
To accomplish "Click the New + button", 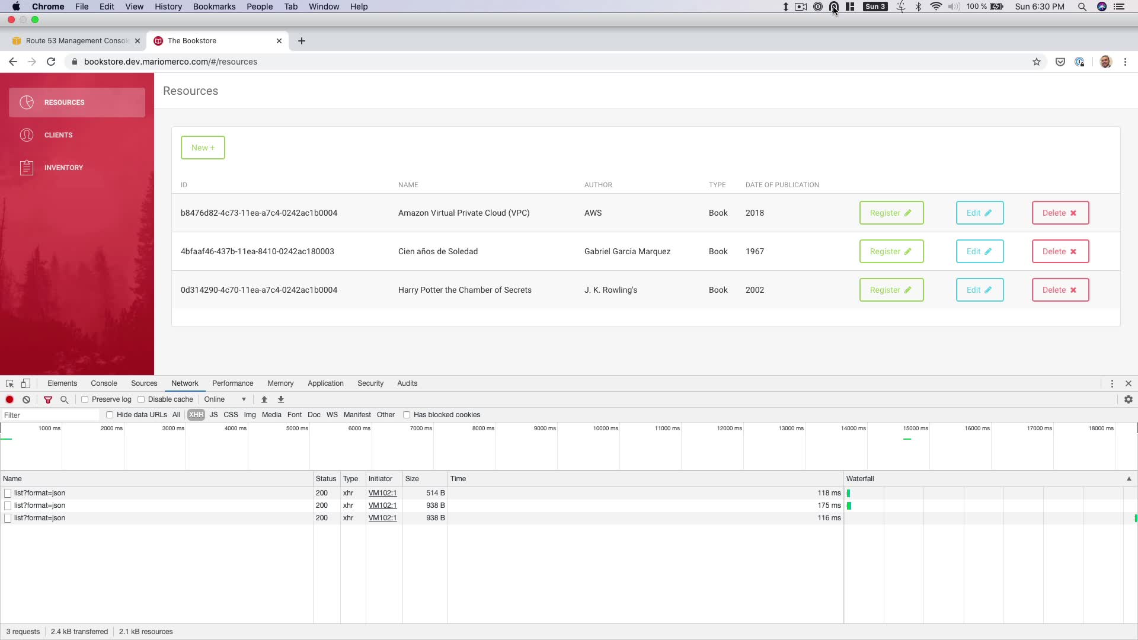I will [203, 148].
